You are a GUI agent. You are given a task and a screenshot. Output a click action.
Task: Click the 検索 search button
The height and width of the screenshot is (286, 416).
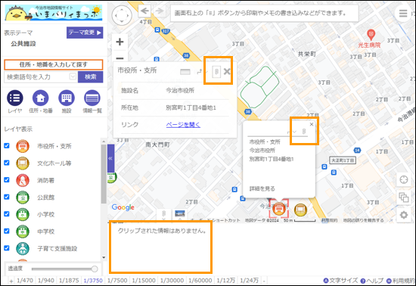(91, 77)
